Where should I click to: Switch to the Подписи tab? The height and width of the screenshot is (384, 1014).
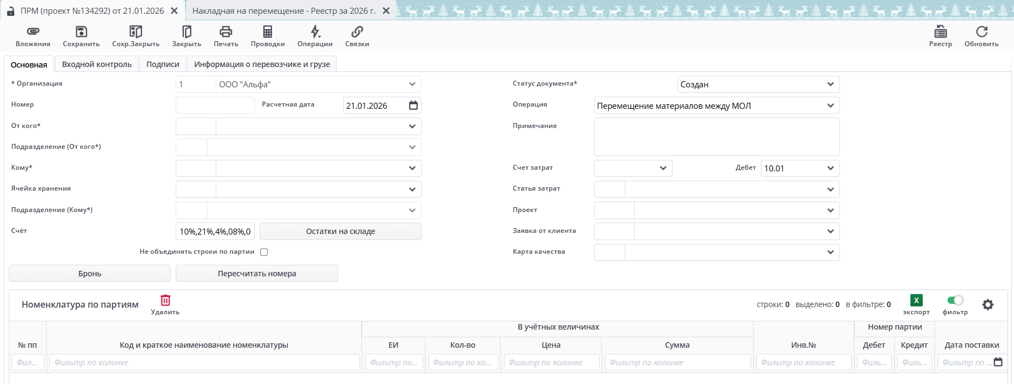(x=163, y=64)
